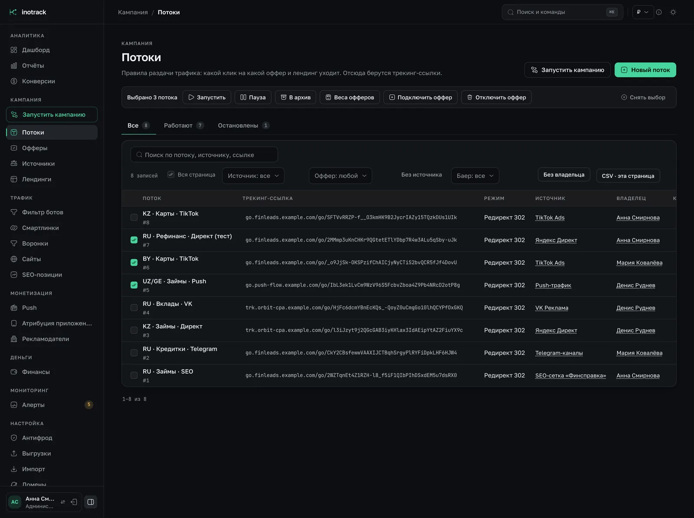694x518 pixels.
Task: Open Офферы section
Action: (52, 148)
